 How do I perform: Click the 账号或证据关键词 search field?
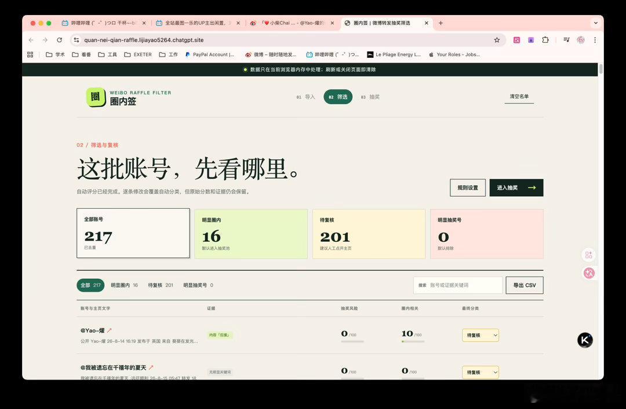click(x=458, y=285)
